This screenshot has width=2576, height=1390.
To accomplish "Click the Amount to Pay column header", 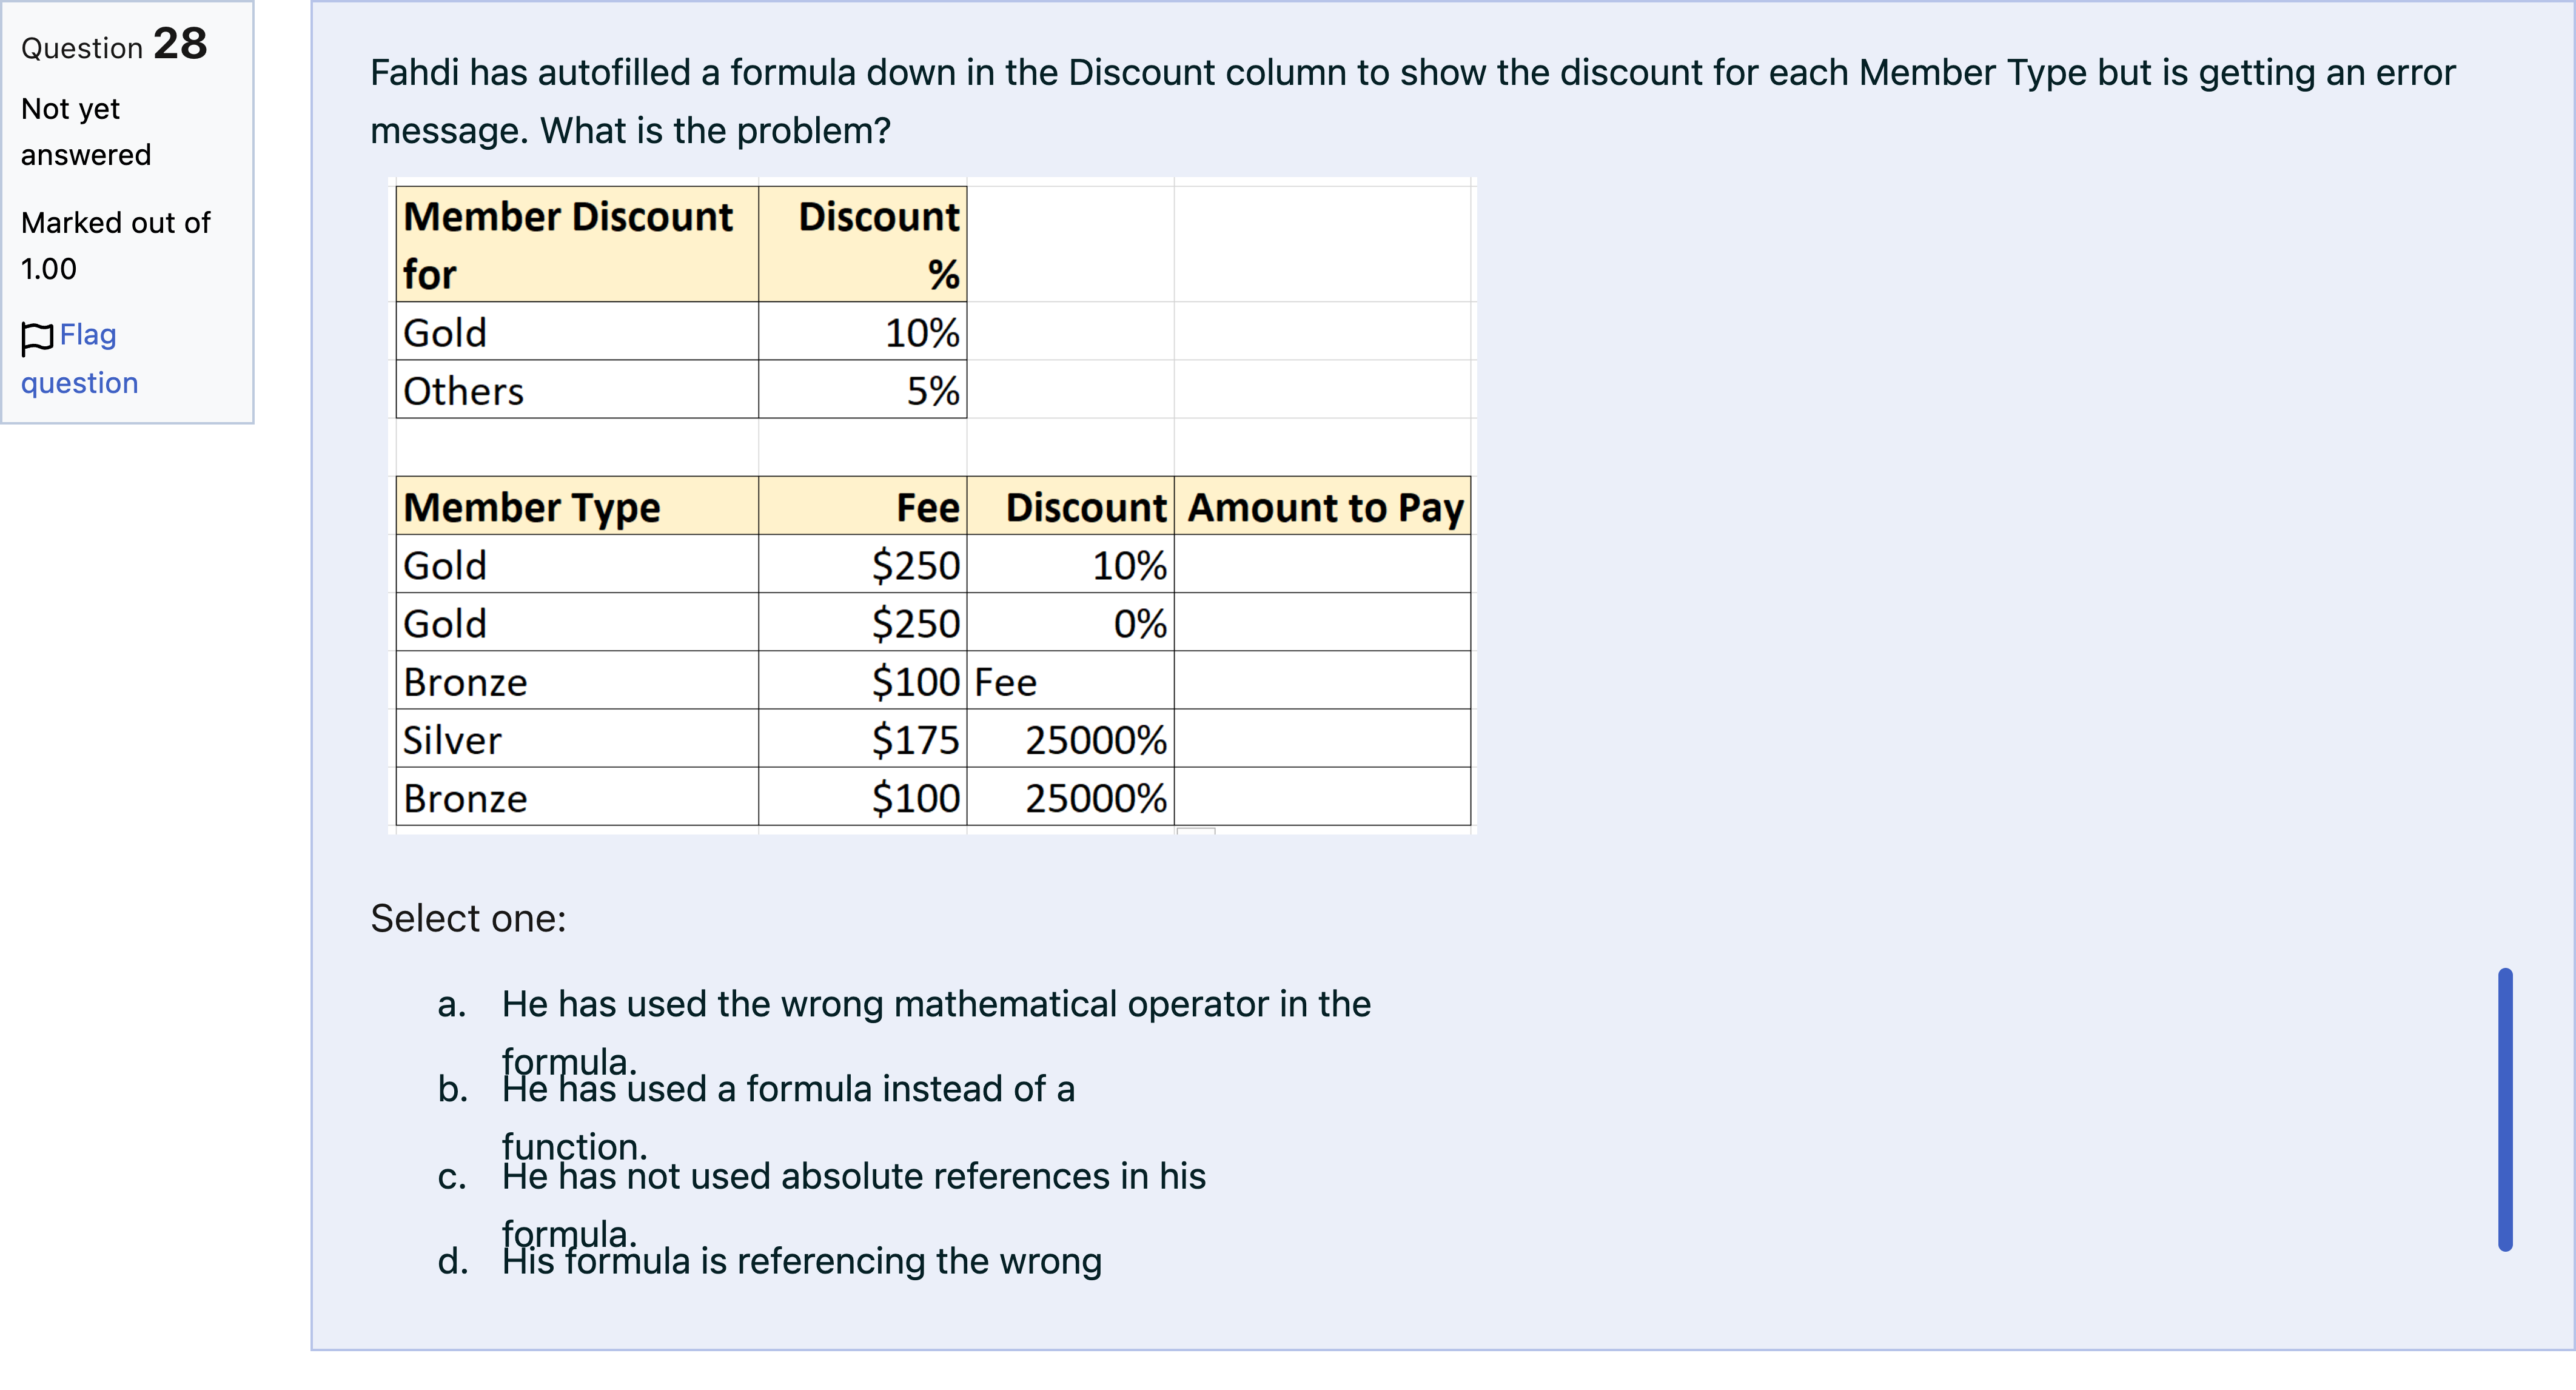I will [x=1322, y=506].
